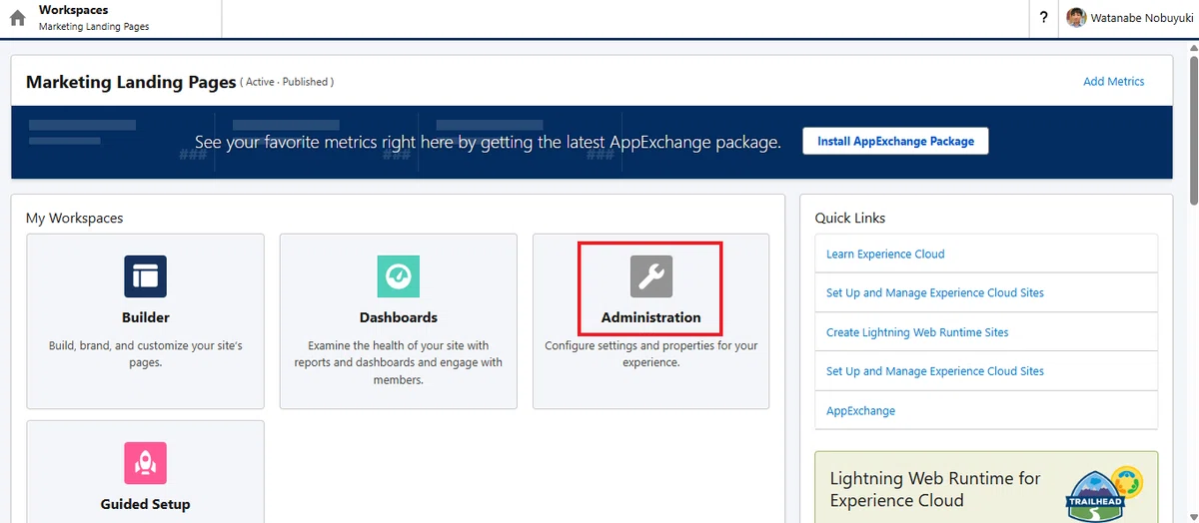Click the Builder tile title

click(x=145, y=317)
